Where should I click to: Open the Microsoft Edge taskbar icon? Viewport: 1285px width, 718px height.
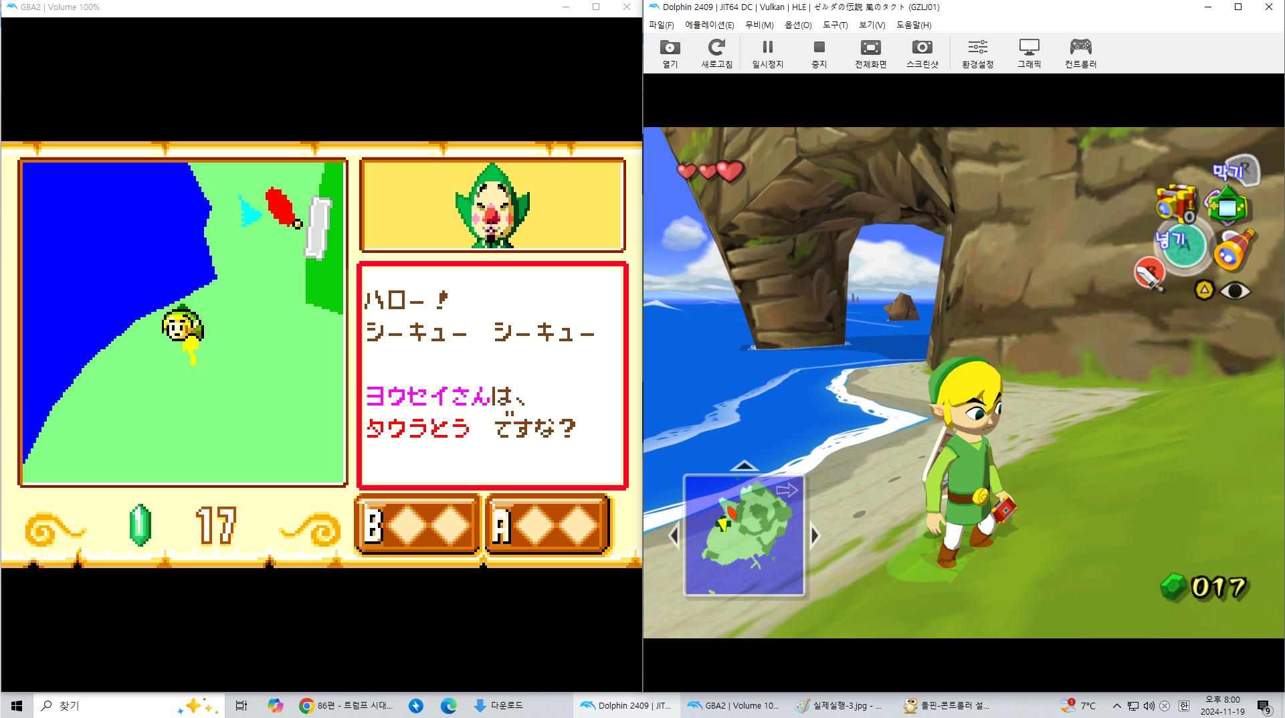click(448, 705)
